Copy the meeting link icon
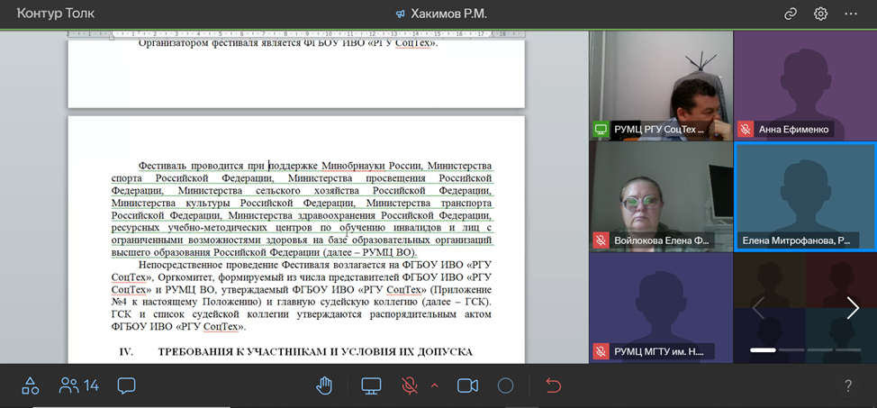 point(790,14)
